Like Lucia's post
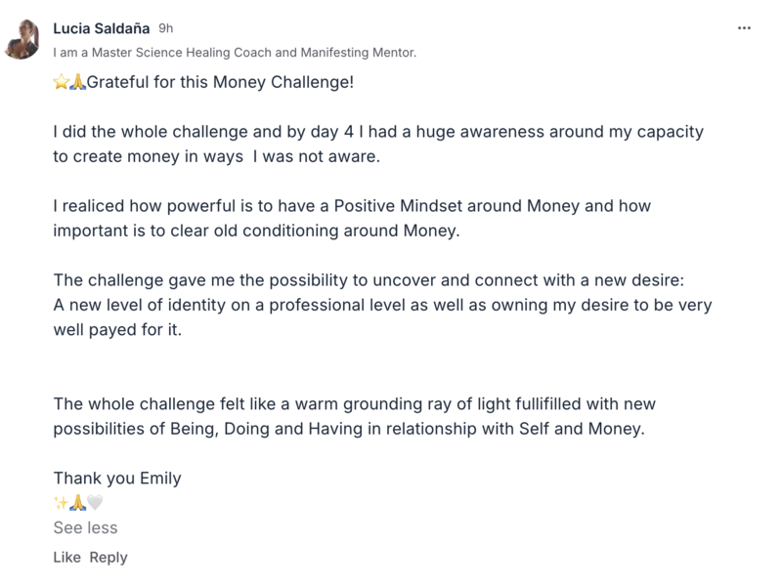The image size is (782, 587). (x=66, y=557)
